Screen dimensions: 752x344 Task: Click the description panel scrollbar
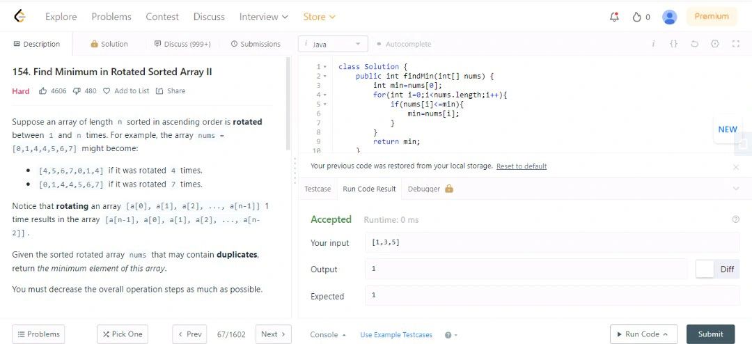(288, 104)
